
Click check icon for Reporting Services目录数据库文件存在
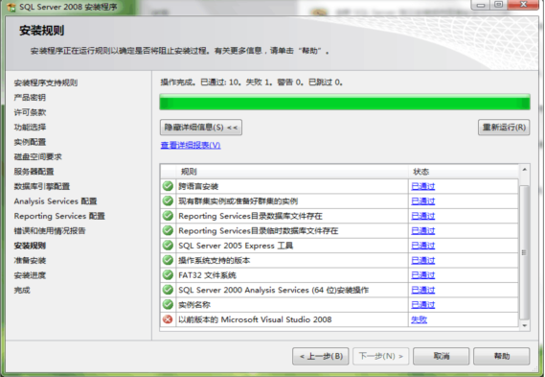click(168, 216)
